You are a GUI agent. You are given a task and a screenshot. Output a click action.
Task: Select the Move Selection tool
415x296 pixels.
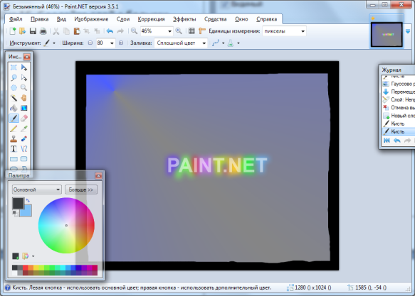(23, 78)
